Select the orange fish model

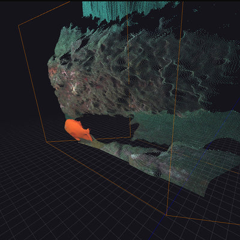78,130
